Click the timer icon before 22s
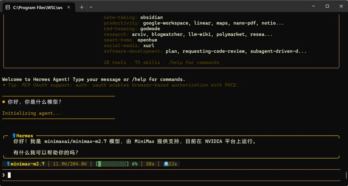Viewport: 348px width, 186px height. pyautogui.click(x=166, y=164)
